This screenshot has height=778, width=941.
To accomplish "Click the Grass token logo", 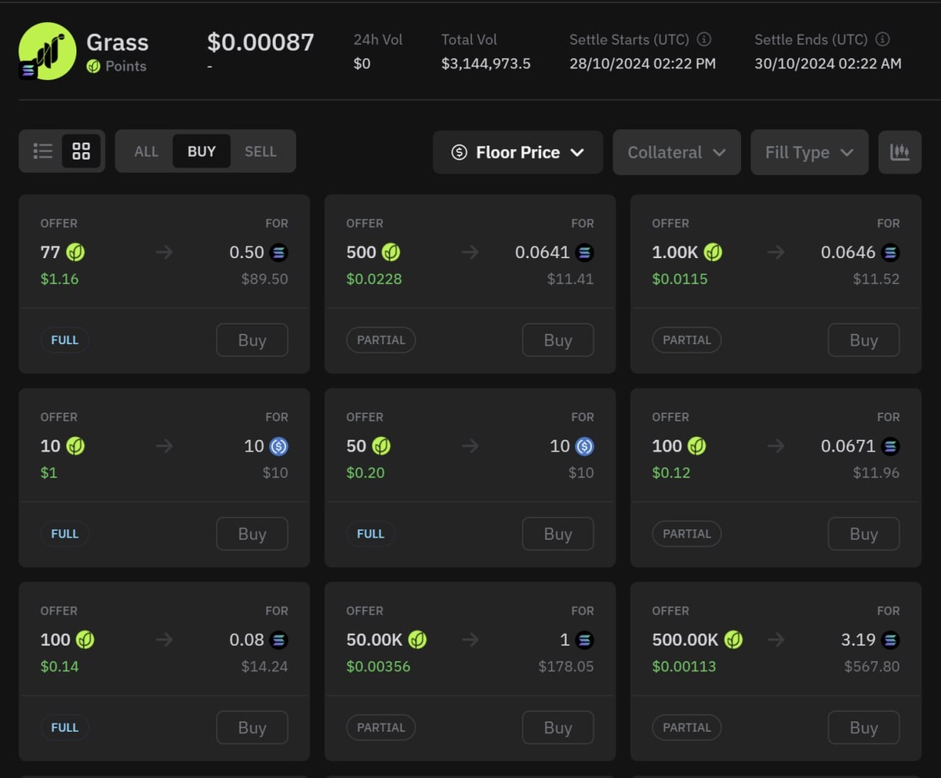I will tap(47, 52).
